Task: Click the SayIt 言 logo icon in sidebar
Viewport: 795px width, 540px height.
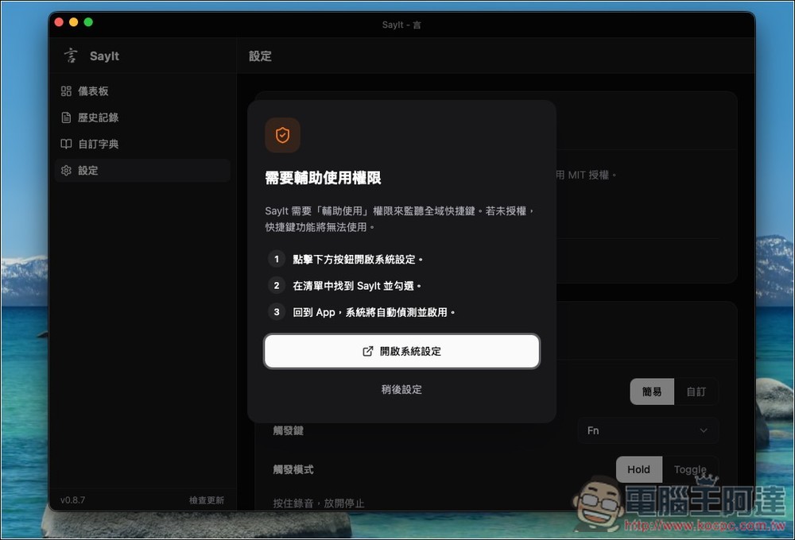Action: [69, 56]
